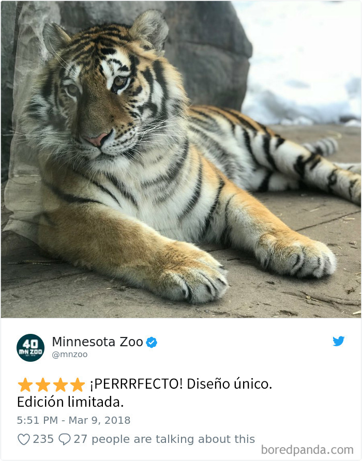This screenshot has width=362, height=461.
Task: Click the speech bubble reply icon
Action: [x=65, y=439]
